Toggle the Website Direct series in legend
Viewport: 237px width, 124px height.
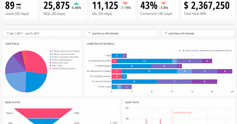click(x=207, y=51)
